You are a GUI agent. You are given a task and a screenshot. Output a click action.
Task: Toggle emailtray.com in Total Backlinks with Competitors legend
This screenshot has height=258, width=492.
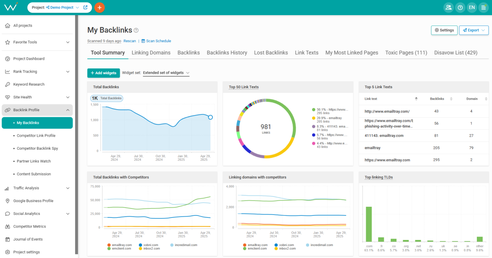[119, 245]
